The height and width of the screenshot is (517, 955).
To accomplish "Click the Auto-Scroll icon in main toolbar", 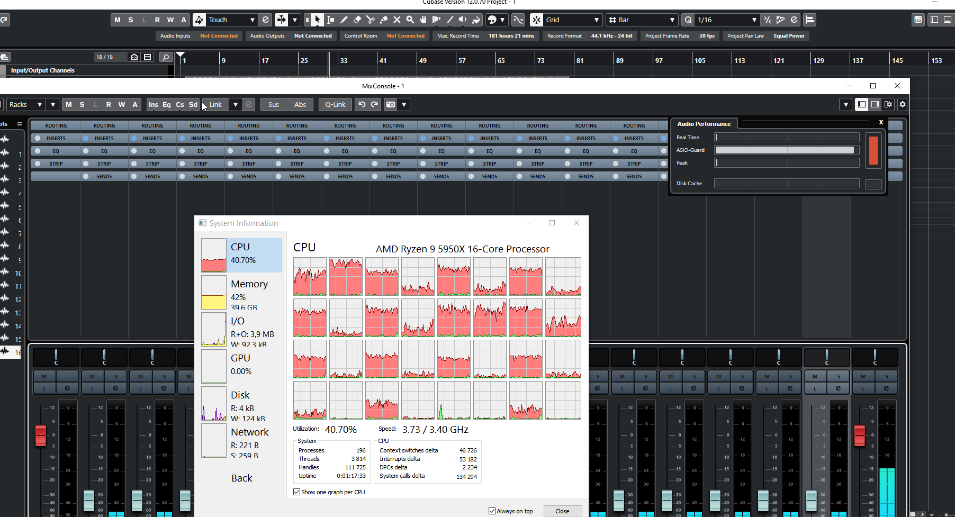I will pyautogui.click(x=282, y=20).
